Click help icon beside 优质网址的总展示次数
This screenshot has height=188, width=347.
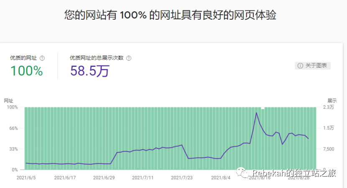(x=128, y=58)
